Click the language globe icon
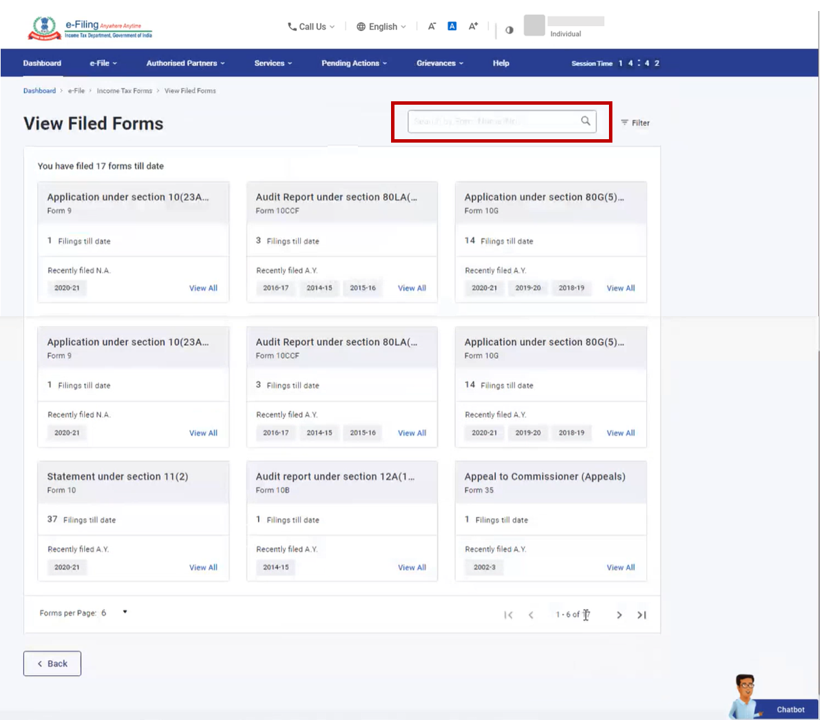Image resolution: width=820 pixels, height=720 pixels. 360,26
